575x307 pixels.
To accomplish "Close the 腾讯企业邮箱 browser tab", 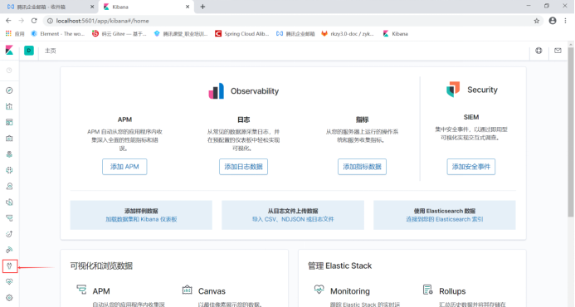I will pyautogui.click(x=92, y=7).
